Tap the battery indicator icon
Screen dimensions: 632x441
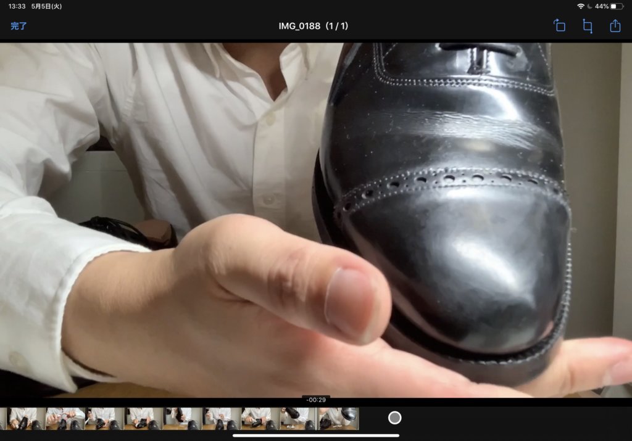[x=617, y=6]
